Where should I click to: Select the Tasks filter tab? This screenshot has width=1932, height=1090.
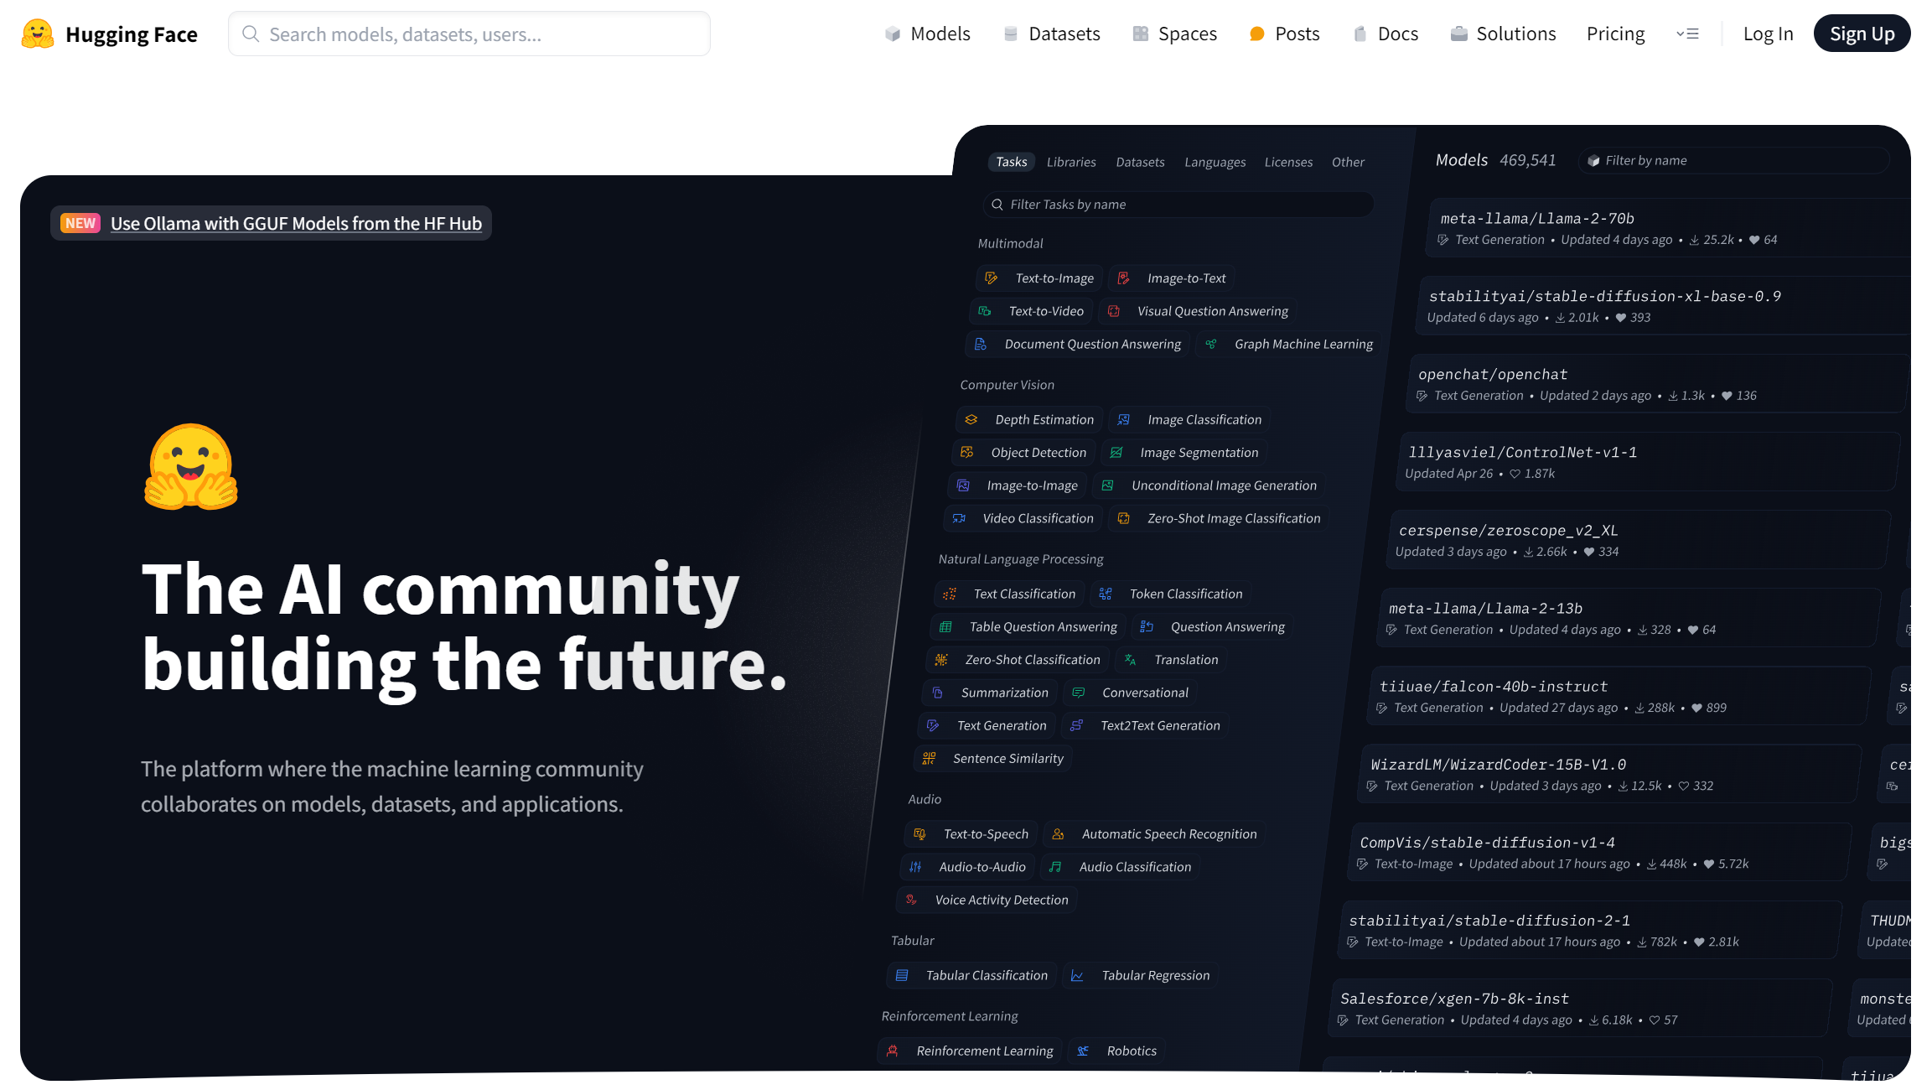tap(1012, 162)
